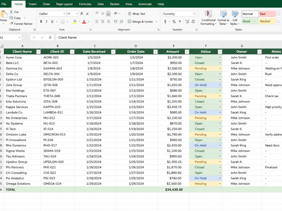Screen dimensions: 282x211
Task: Click the Format as Table icon
Action: click(223, 18)
